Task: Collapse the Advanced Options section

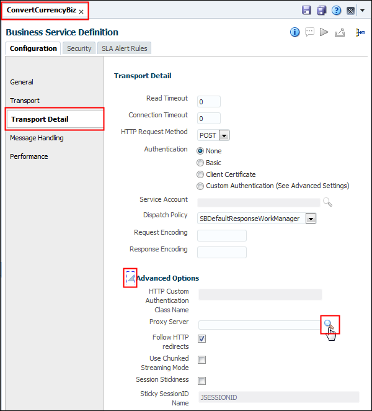Action: (x=130, y=278)
